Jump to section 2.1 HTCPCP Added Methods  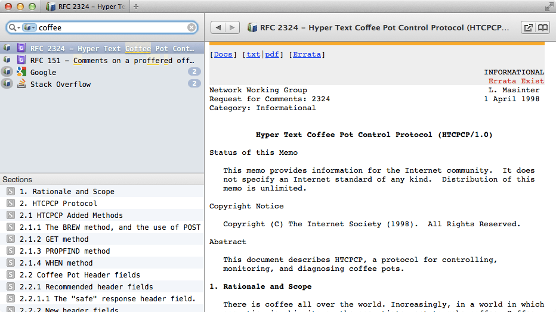(x=102, y=216)
